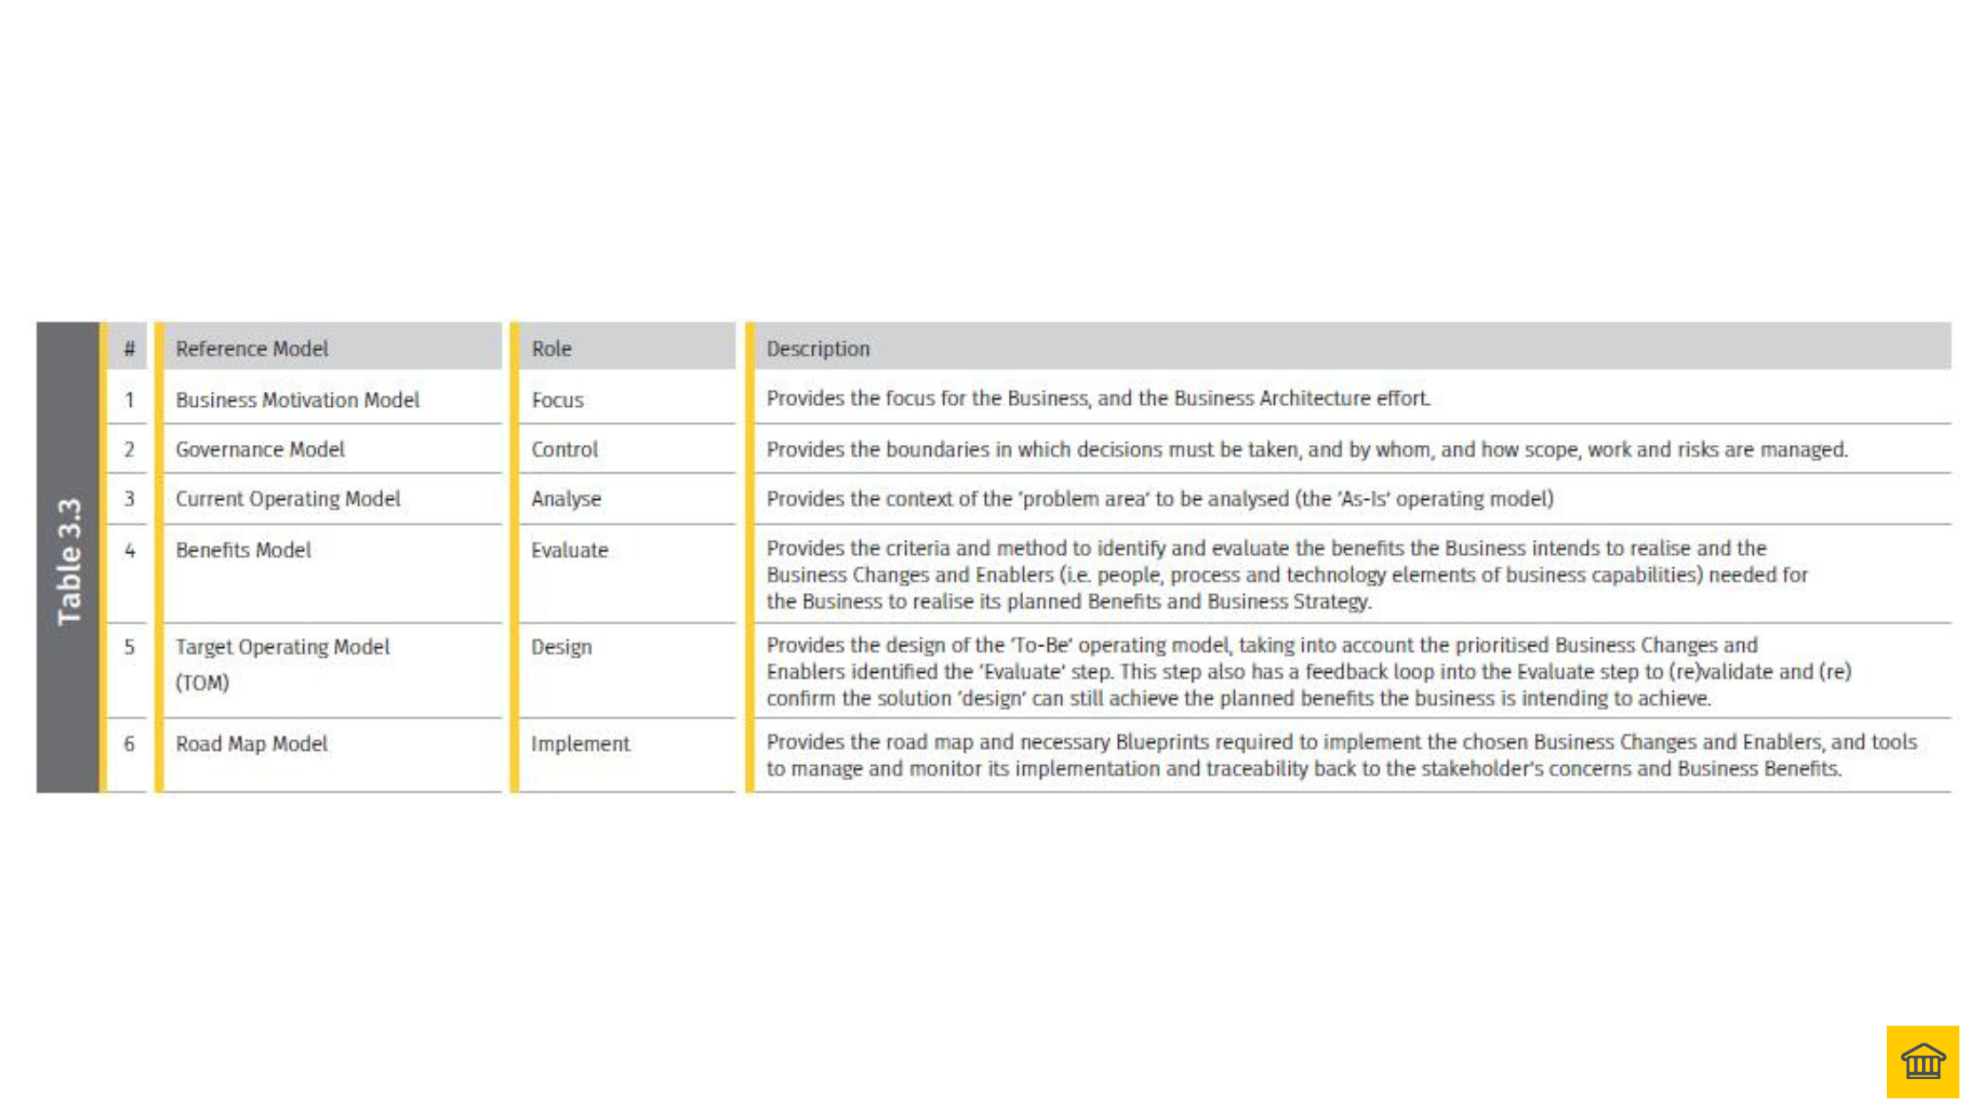Screen dimensions: 1986x1117
Task: Click the Design role cell
Action: (561, 647)
